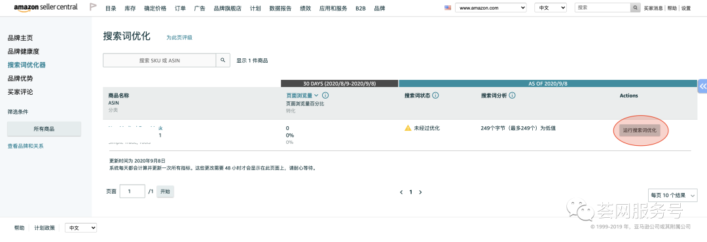Image resolution: width=707 pixels, height=242 pixels.
Task: Open the 计划 menu
Action: click(255, 8)
